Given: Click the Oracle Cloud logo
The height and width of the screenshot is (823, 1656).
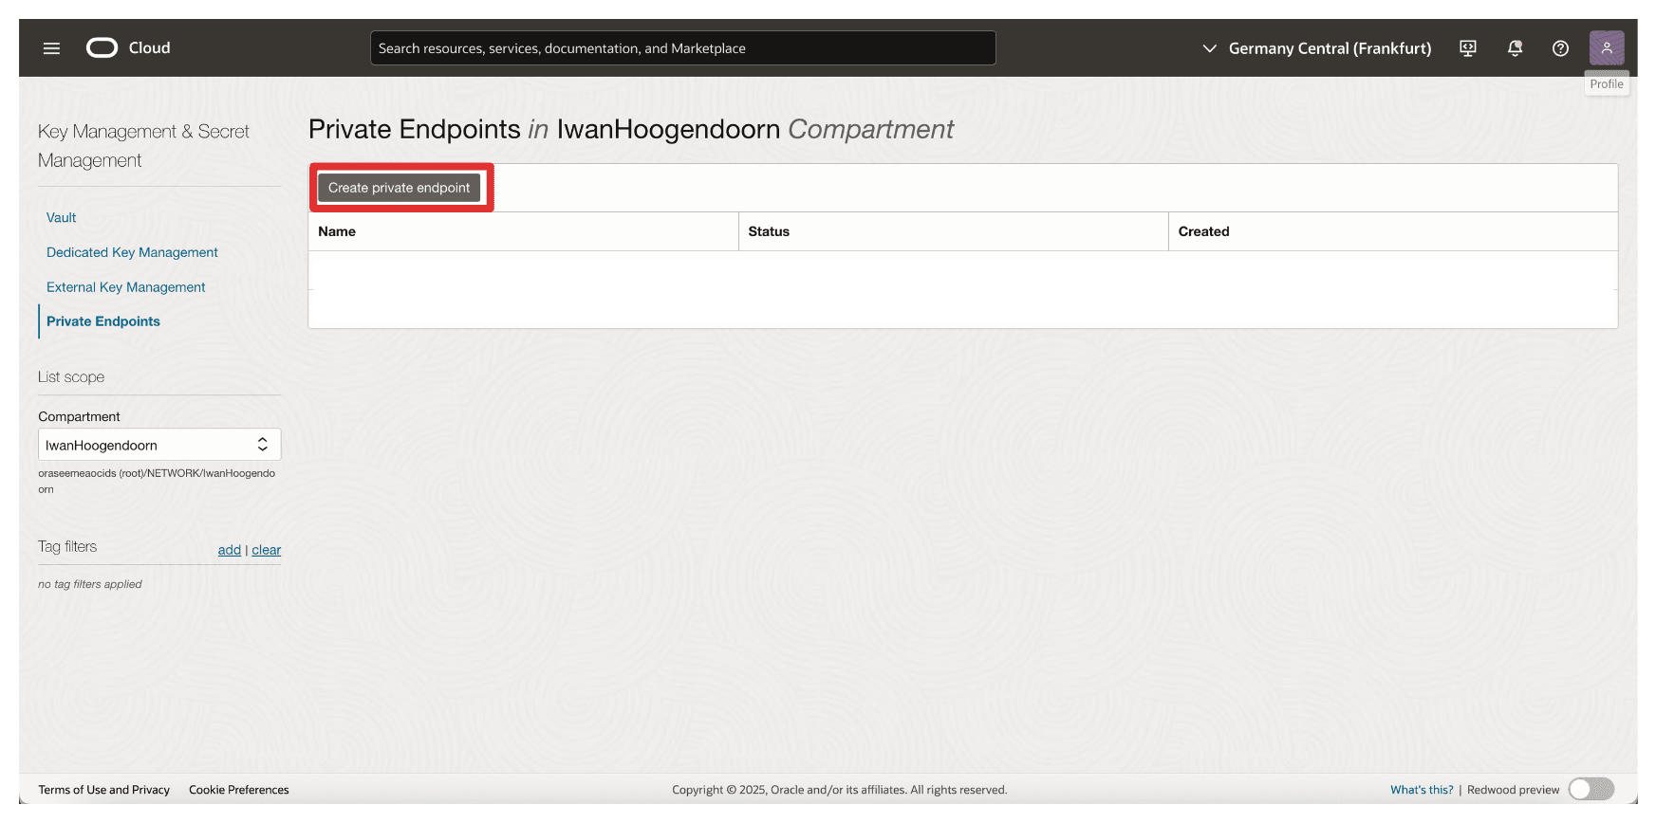Looking at the screenshot, I should [128, 47].
